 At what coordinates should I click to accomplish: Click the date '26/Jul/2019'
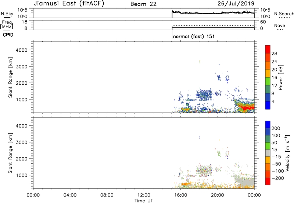click(x=236, y=3)
